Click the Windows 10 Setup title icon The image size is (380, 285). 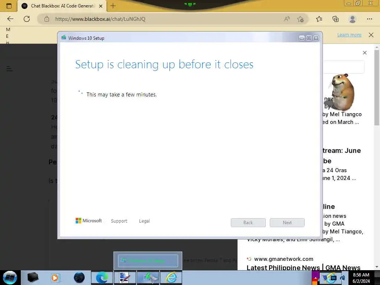(x=64, y=37)
